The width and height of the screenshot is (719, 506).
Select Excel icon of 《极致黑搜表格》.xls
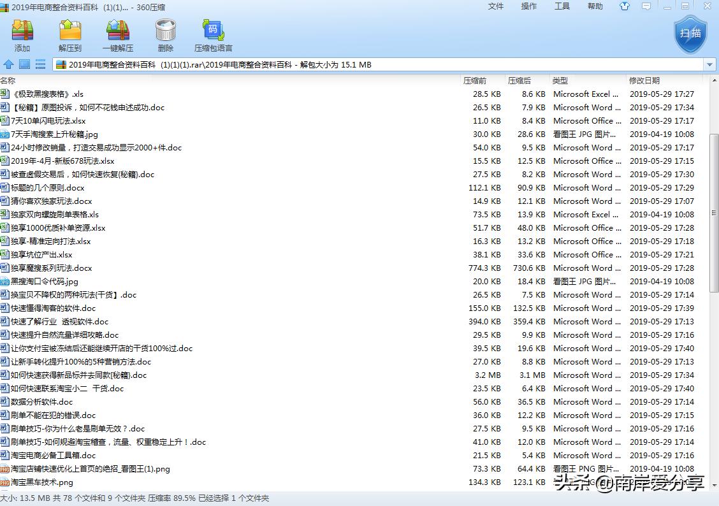(x=4, y=94)
